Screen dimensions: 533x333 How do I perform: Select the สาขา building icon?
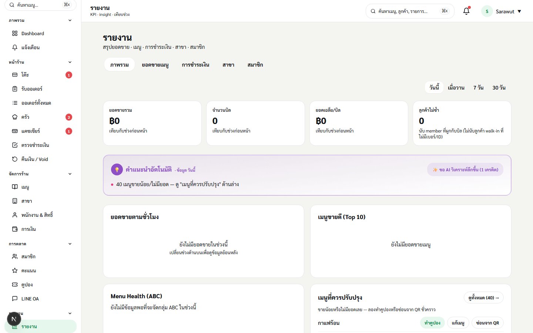tap(15, 201)
